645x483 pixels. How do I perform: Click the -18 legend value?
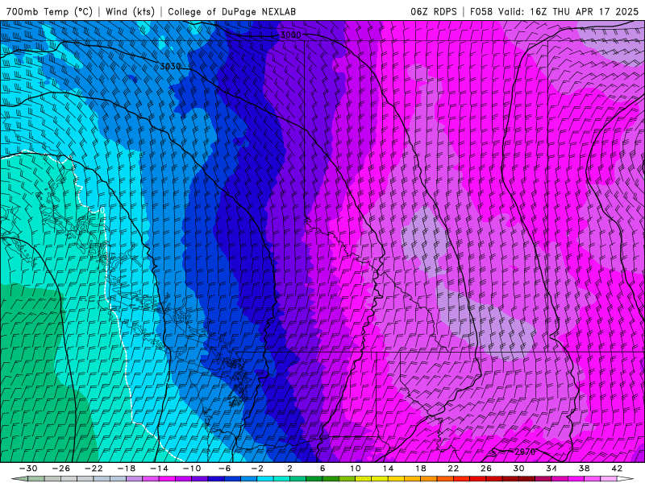click(x=127, y=469)
